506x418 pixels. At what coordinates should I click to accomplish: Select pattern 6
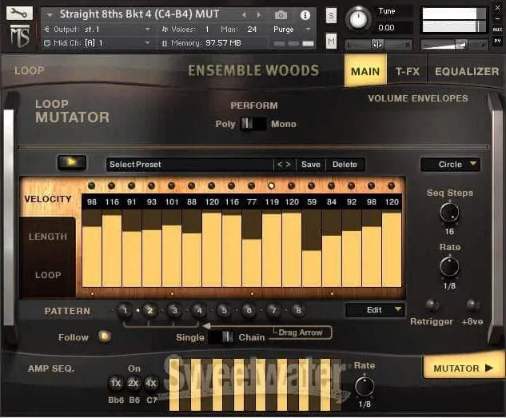(249, 311)
